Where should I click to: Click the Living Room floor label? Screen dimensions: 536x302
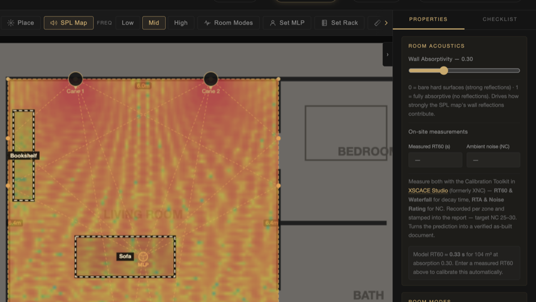pos(143,214)
